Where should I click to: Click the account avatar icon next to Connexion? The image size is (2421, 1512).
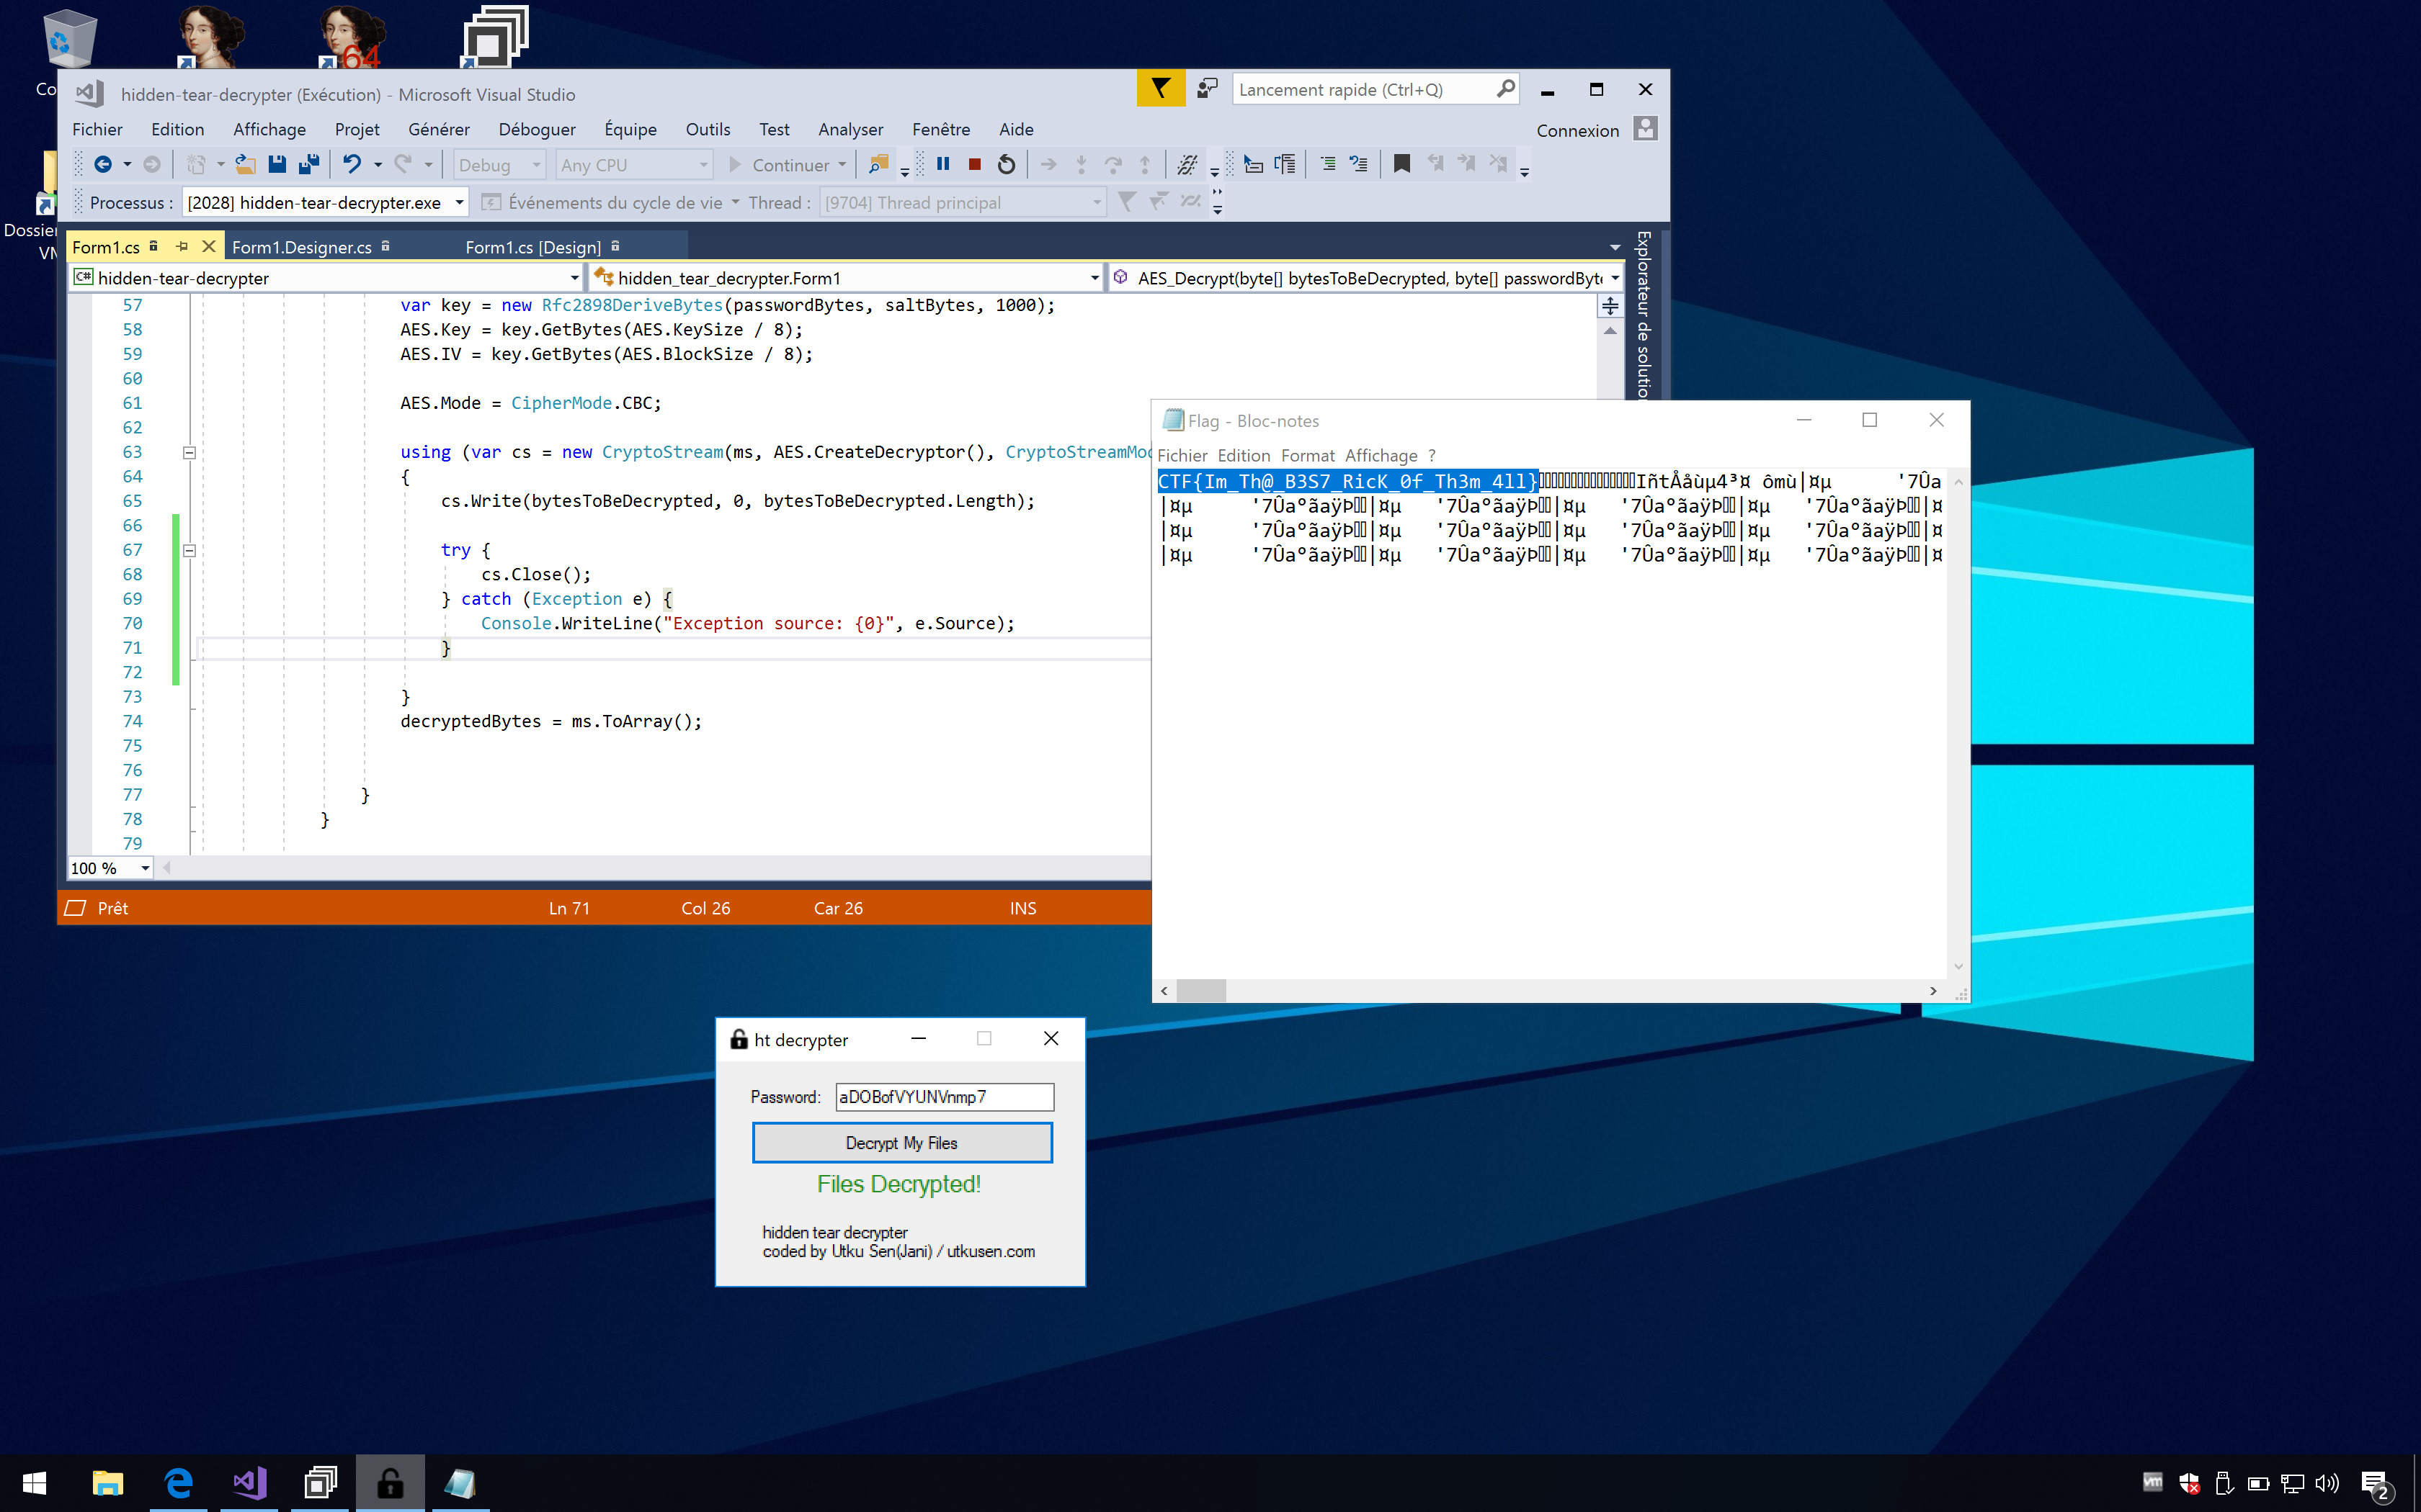coord(1646,129)
